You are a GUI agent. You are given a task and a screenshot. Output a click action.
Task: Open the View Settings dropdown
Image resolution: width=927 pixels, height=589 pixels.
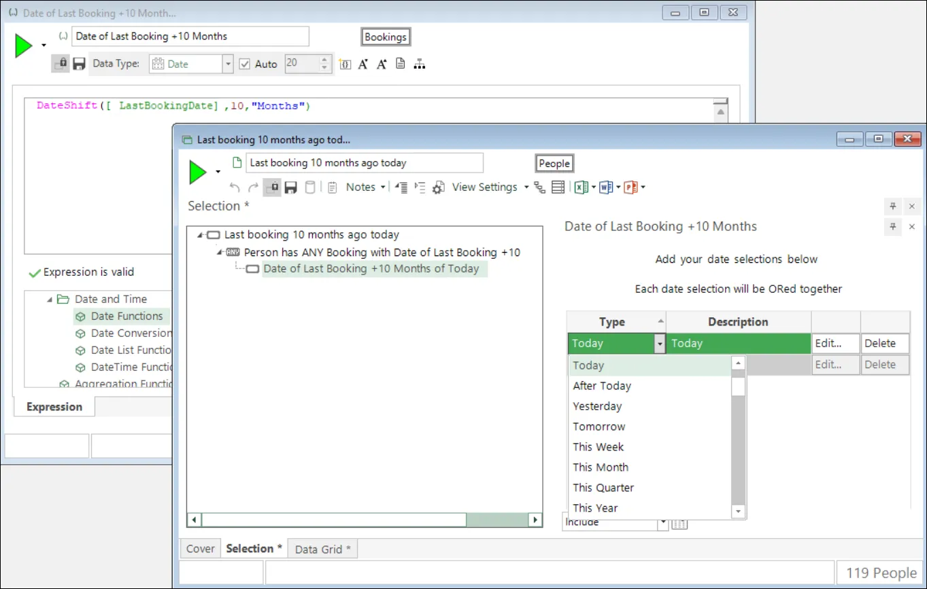pyautogui.click(x=526, y=188)
